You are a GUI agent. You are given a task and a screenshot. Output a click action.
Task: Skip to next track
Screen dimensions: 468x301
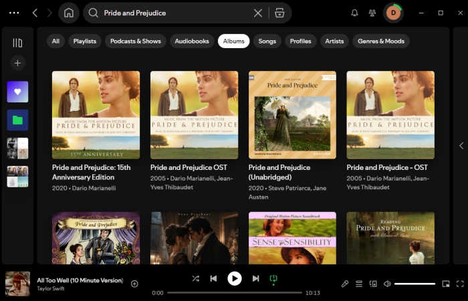(x=256, y=279)
